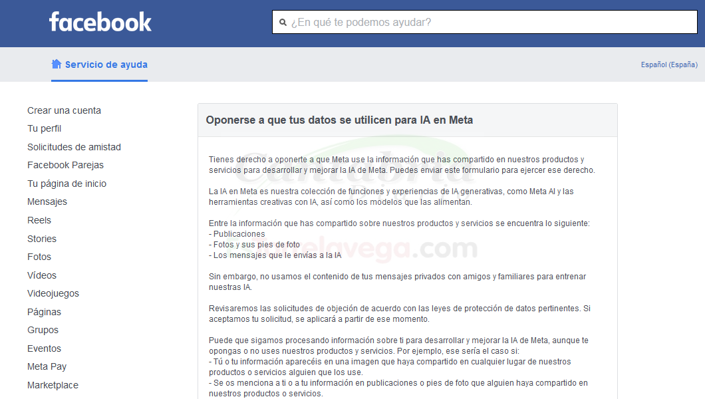Choose 'Videojuegos' from the sidebar
Viewport: 705px width, 399px height.
coord(53,293)
